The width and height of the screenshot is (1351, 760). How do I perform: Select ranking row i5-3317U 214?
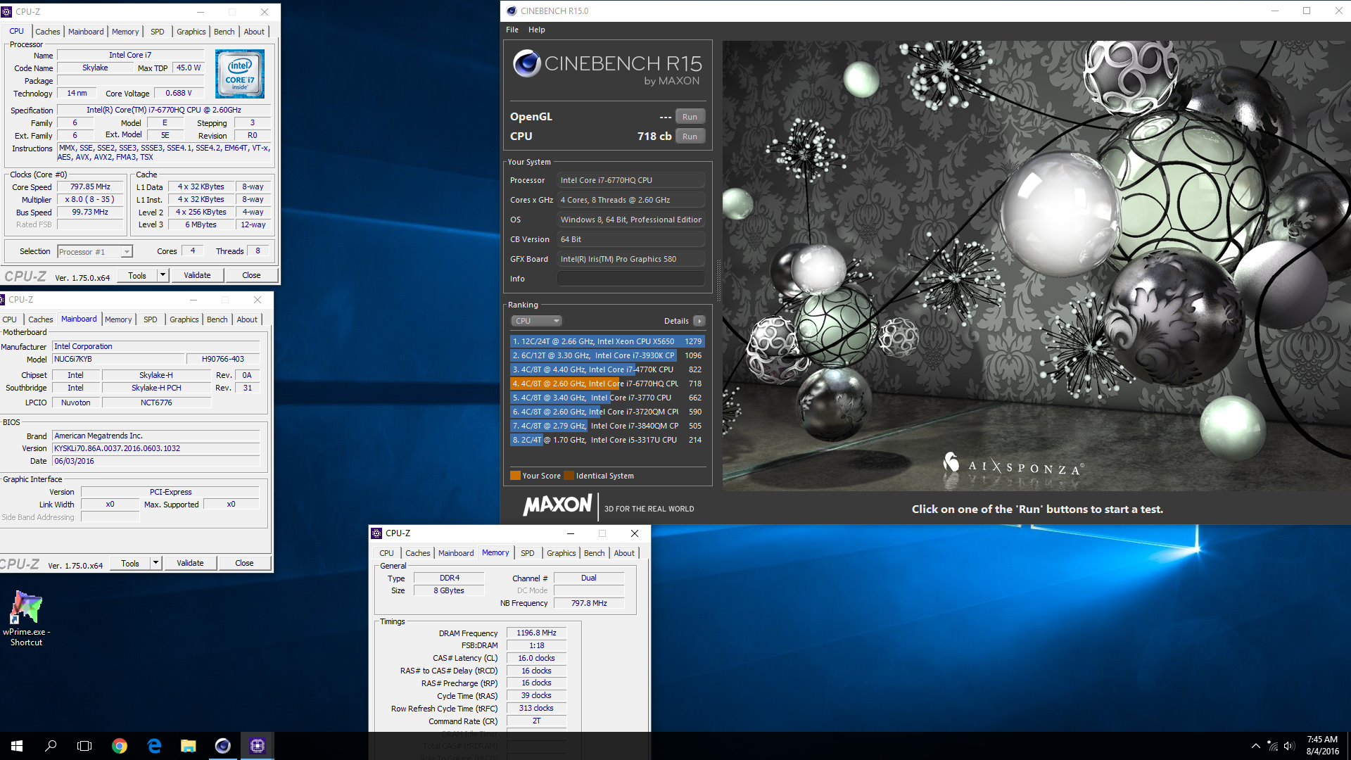coord(607,440)
